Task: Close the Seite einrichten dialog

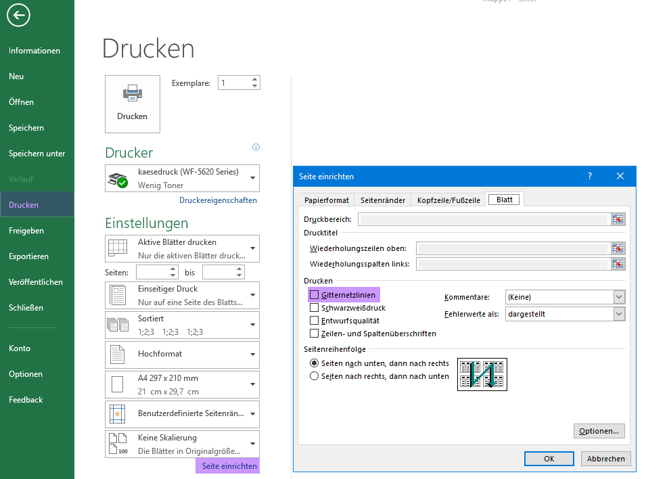Action: tap(620, 176)
